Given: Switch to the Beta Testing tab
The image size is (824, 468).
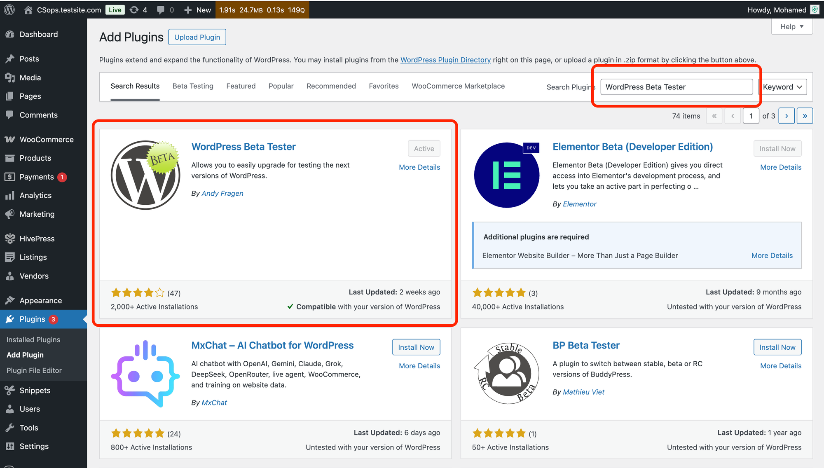Looking at the screenshot, I should coord(193,86).
